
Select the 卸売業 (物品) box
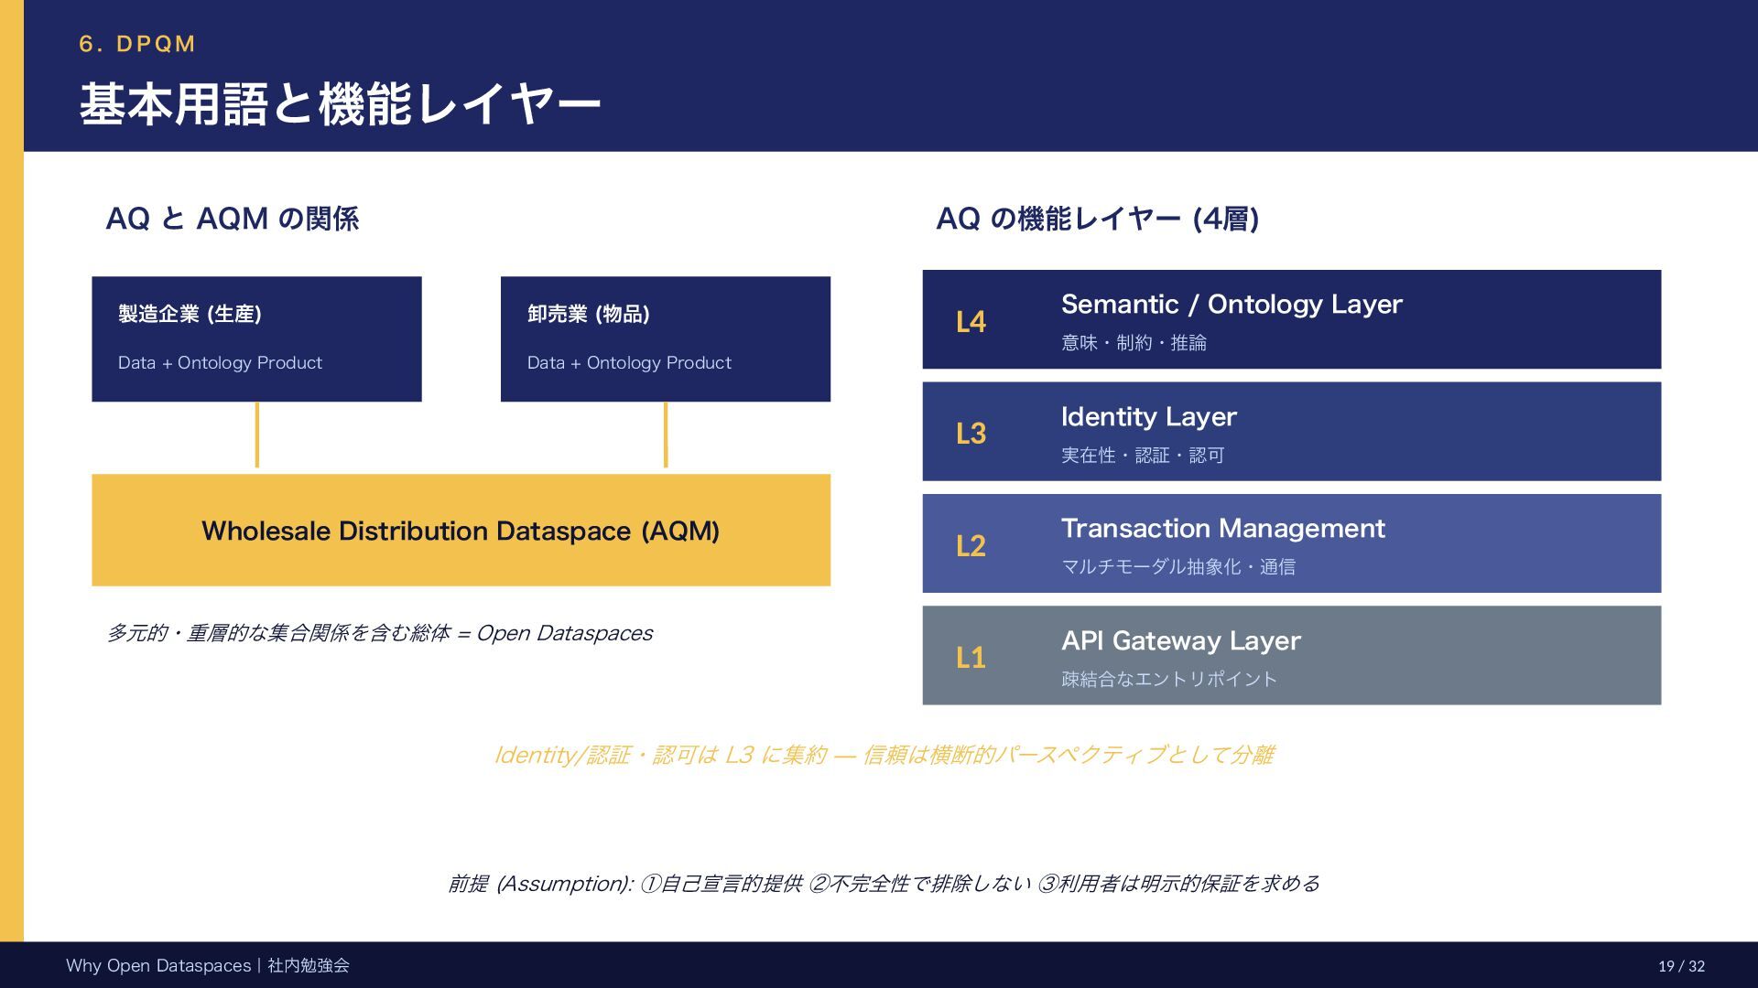[x=666, y=338]
